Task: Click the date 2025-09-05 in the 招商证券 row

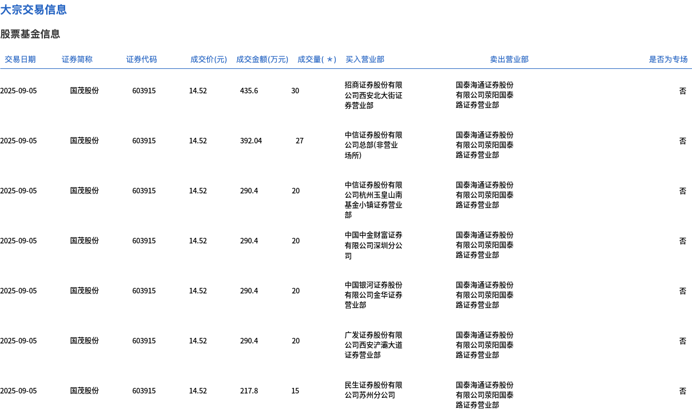Action: [x=18, y=91]
